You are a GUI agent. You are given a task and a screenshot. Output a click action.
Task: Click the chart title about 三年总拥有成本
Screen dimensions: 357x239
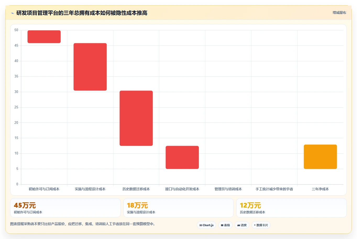coord(82,13)
